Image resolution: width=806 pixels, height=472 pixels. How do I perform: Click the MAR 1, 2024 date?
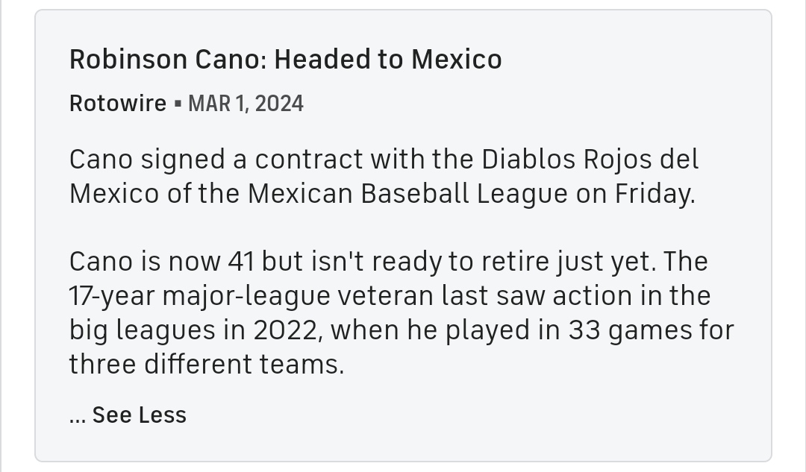[x=246, y=103]
